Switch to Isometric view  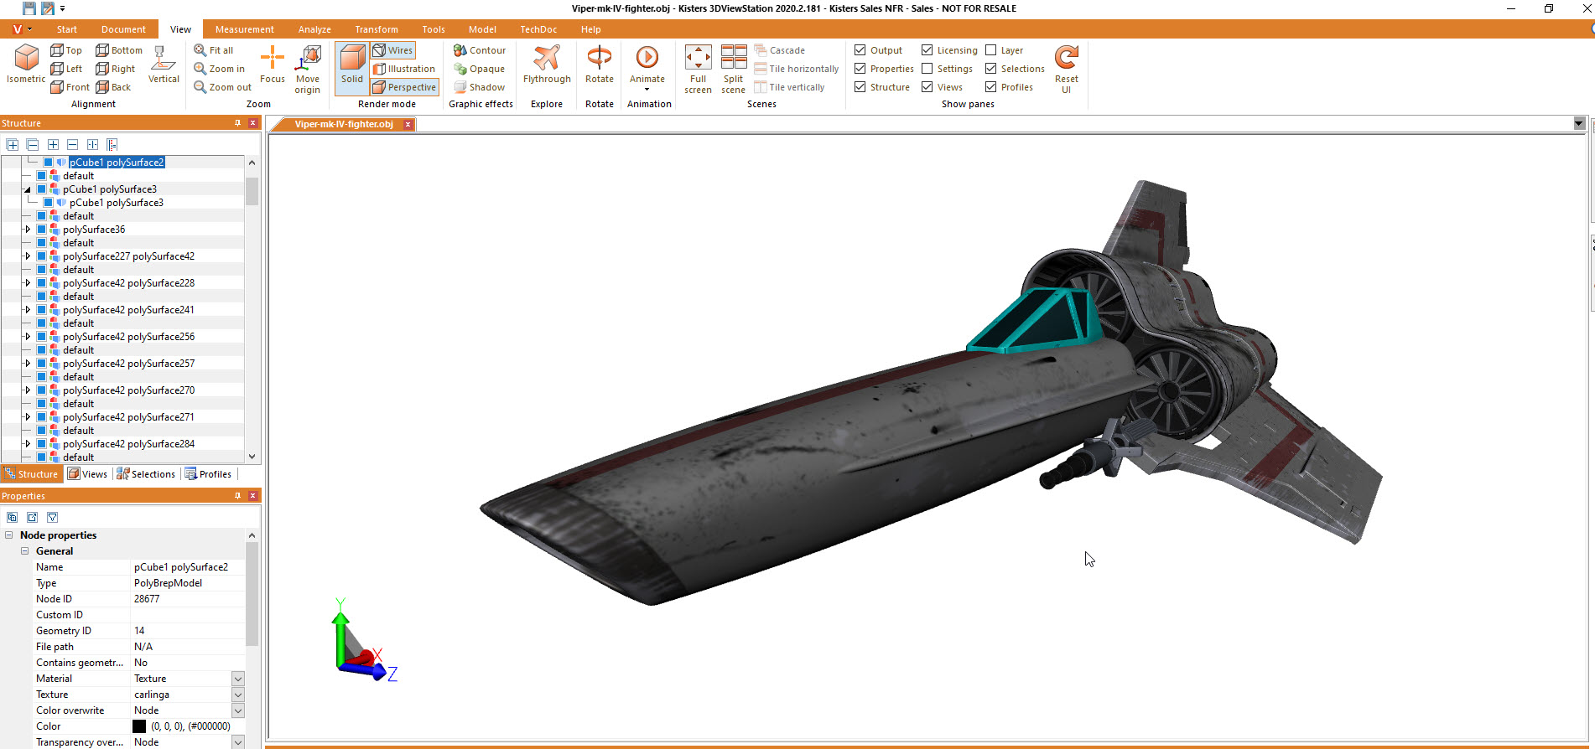point(26,65)
